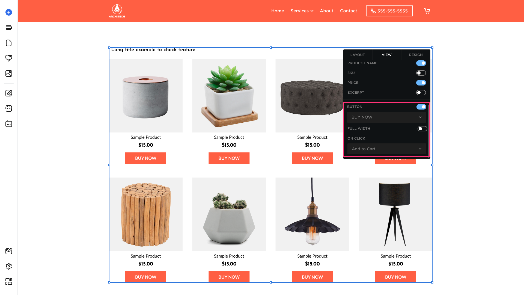The width and height of the screenshot is (524, 295).
Task: Enable the Excerpt toggle
Action: click(421, 93)
